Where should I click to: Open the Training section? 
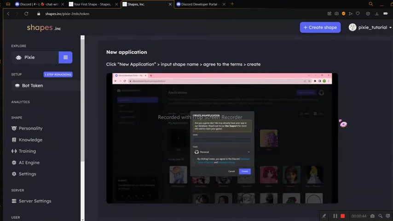27,151
